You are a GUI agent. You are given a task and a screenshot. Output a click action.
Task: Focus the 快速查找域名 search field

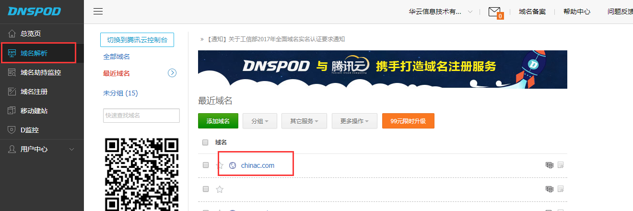click(x=141, y=116)
